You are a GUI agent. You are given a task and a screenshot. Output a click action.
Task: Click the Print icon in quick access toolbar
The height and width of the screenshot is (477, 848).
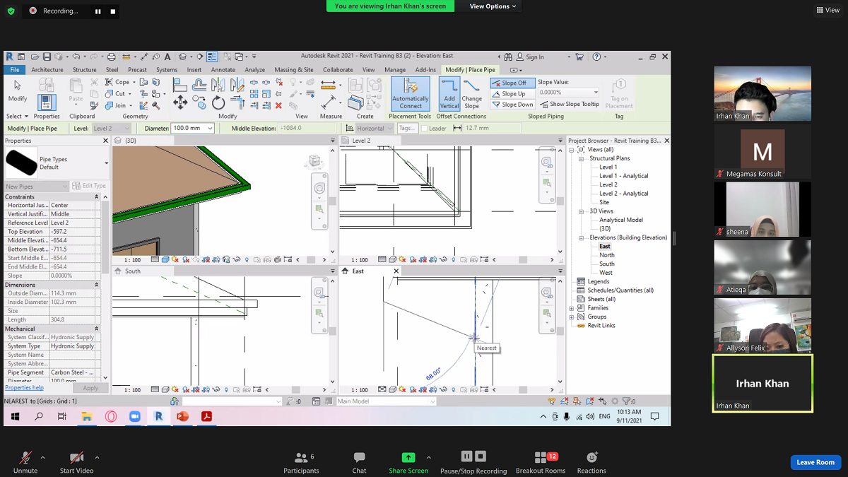[x=112, y=57]
